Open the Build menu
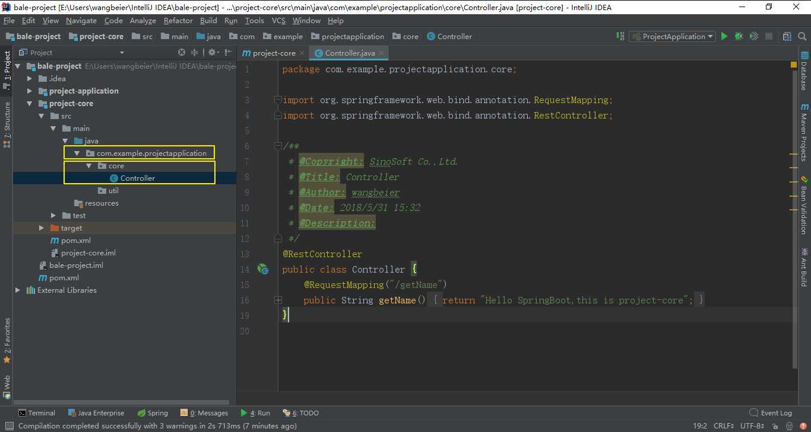811x432 pixels. click(208, 21)
